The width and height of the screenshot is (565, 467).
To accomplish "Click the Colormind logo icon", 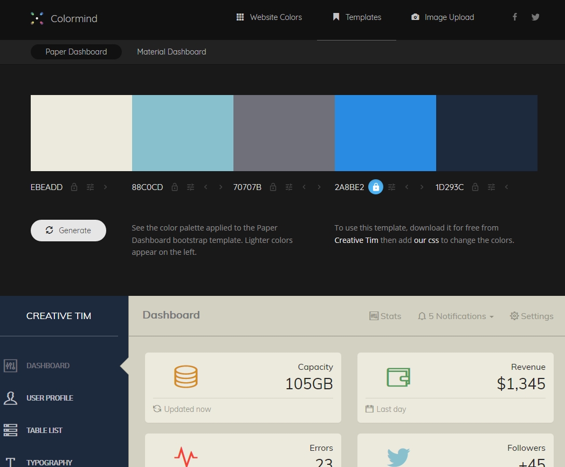I will pos(37,18).
